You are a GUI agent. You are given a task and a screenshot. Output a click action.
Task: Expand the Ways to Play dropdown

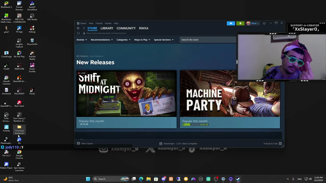pos(142,40)
